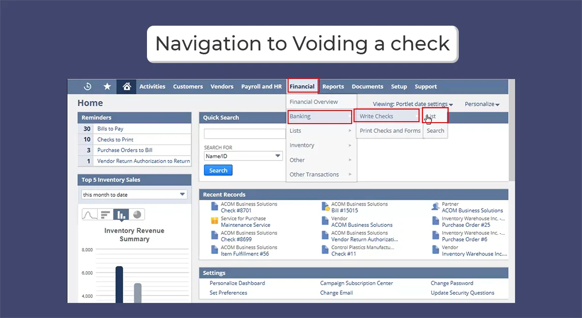Expand the Inventory submenu
The height and width of the screenshot is (318, 582).
(x=321, y=145)
